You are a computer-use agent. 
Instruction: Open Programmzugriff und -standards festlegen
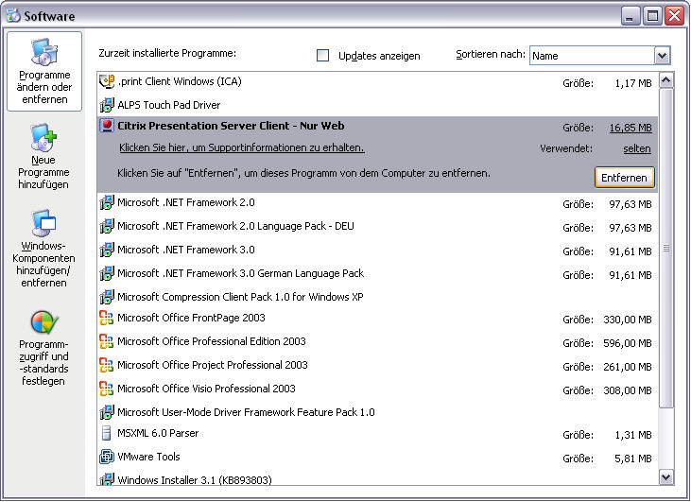tap(43, 348)
